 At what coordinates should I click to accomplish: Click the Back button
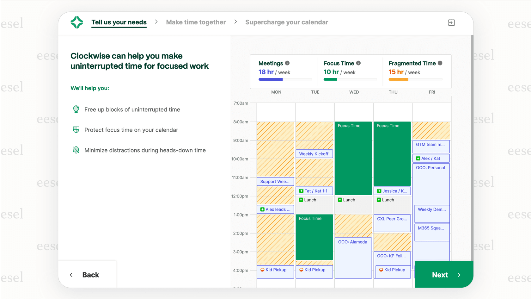(x=90, y=275)
